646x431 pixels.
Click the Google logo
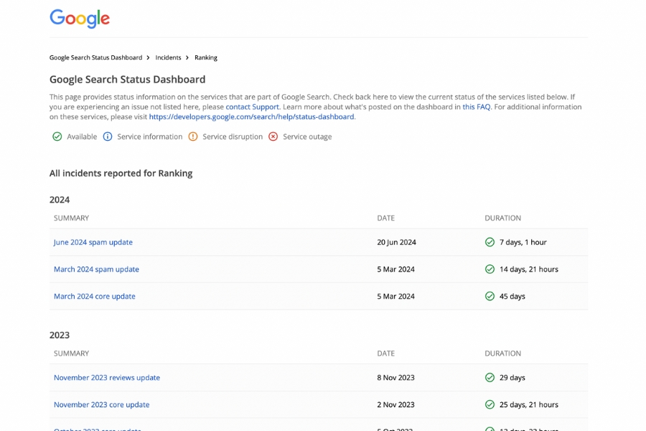[x=79, y=18]
